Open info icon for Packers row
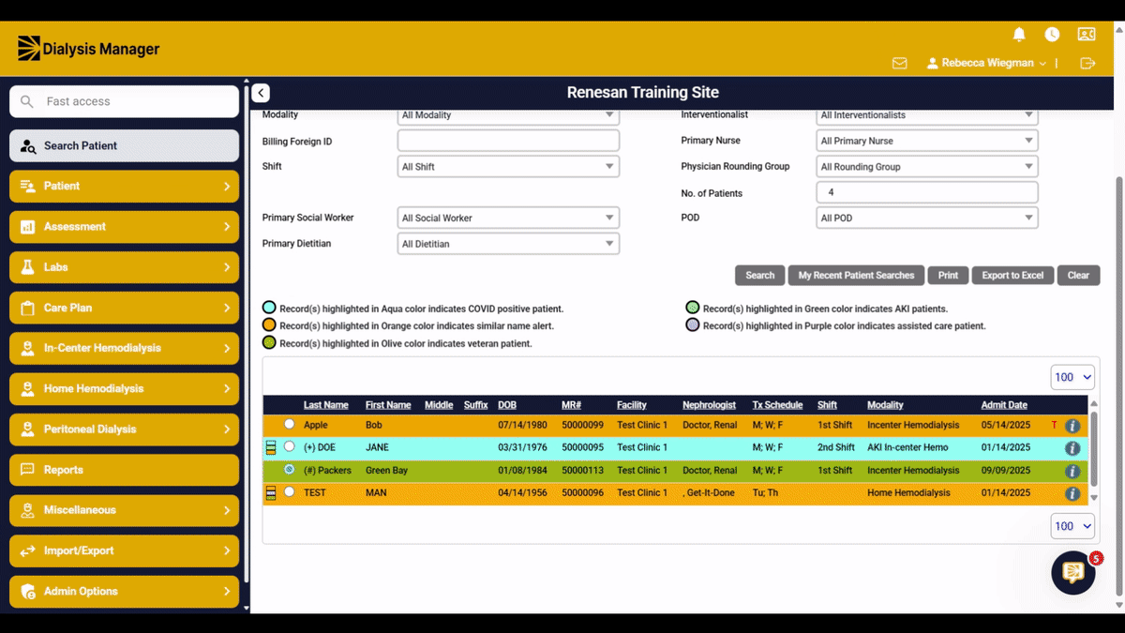The image size is (1125, 633). [x=1072, y=471]
